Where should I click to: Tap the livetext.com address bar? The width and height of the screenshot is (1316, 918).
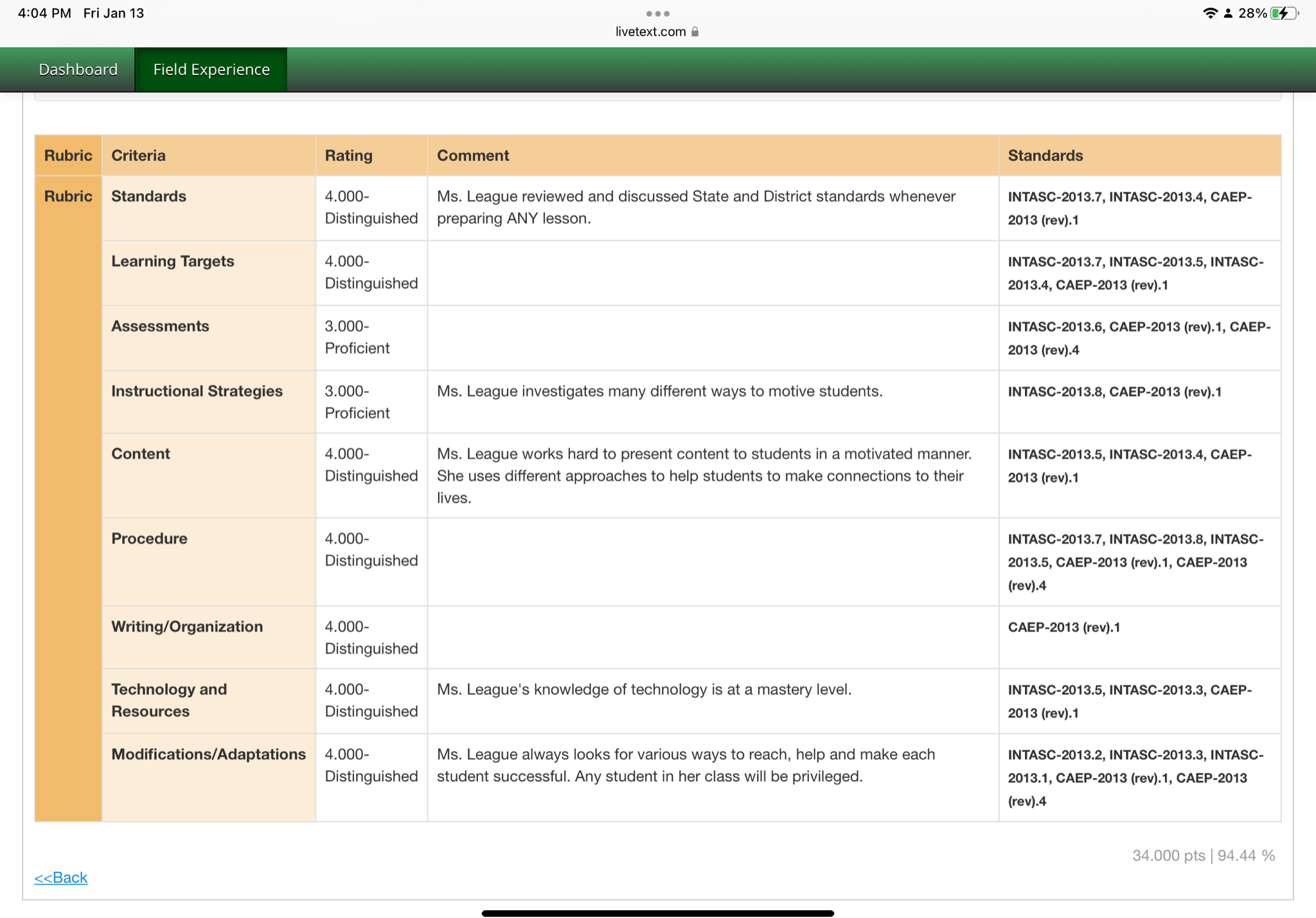[650, 31]
